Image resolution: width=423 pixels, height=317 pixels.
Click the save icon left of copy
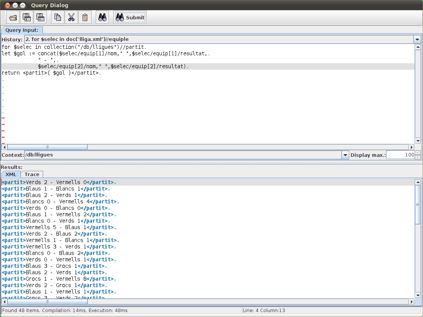[40, 17]
